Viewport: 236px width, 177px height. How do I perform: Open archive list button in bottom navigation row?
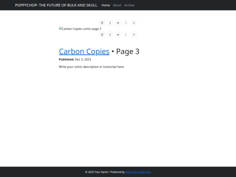[118, 35]
